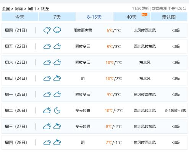
Task: Click the night cloudy icon for 周一 (25日)
Action: [57, 94]
